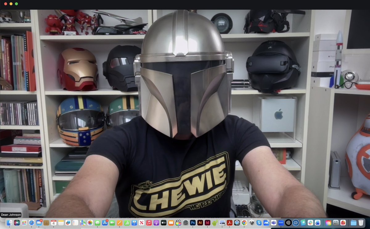Open the Music app icon
The height and width of the screenshot is (229, 370).
(149, 223)
